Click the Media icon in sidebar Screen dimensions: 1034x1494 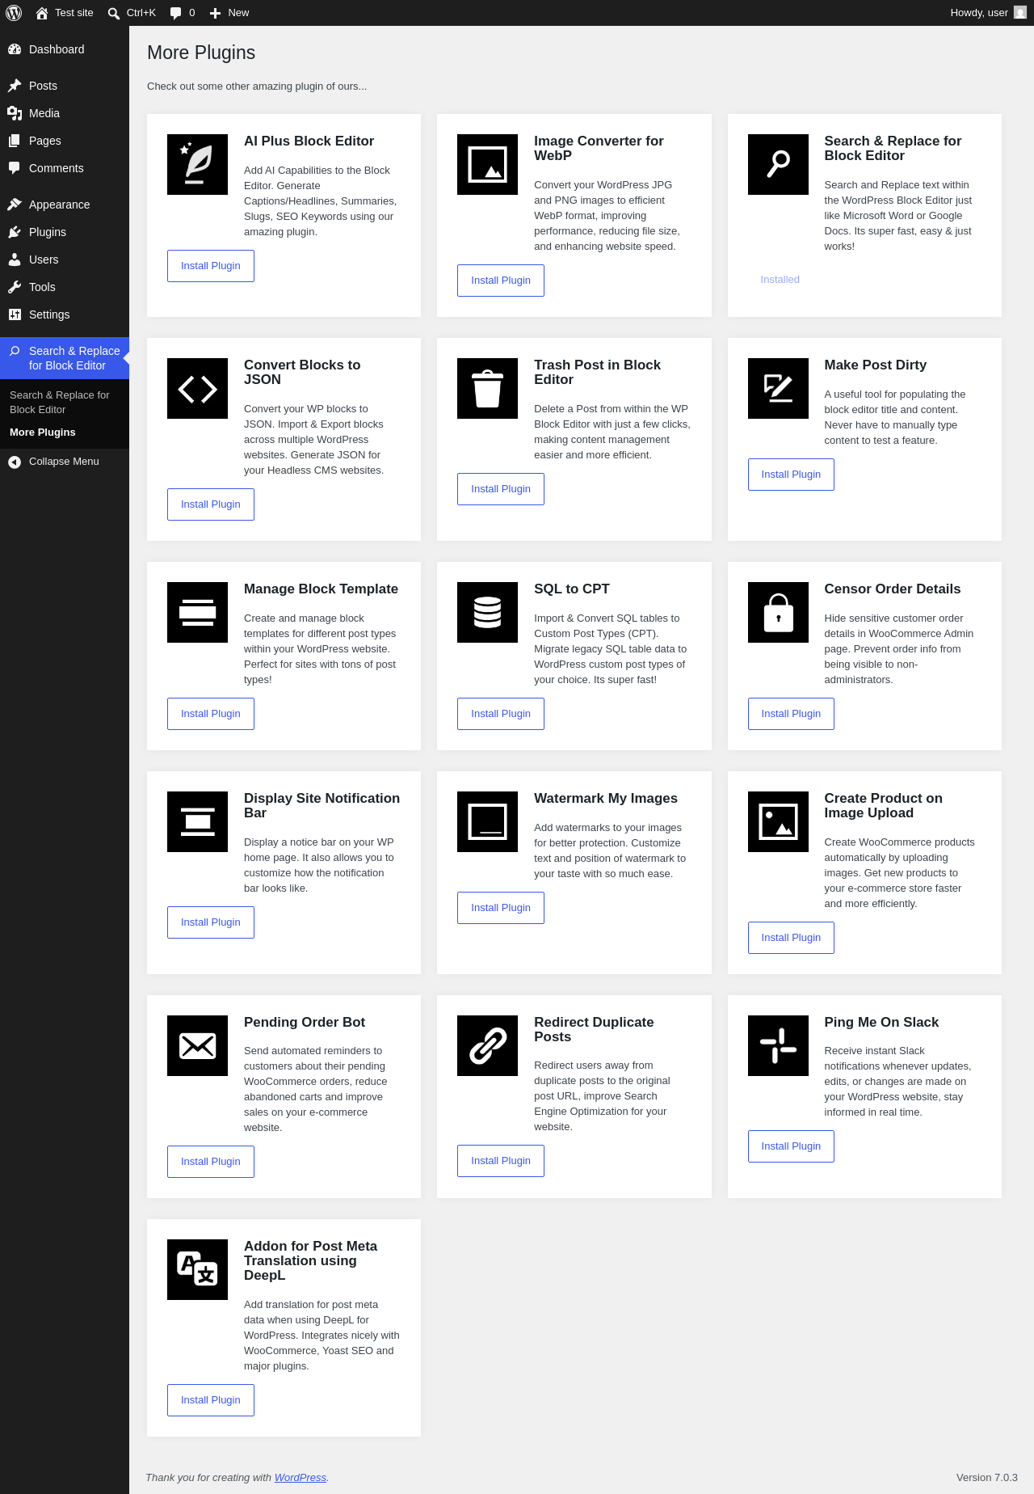15,113
